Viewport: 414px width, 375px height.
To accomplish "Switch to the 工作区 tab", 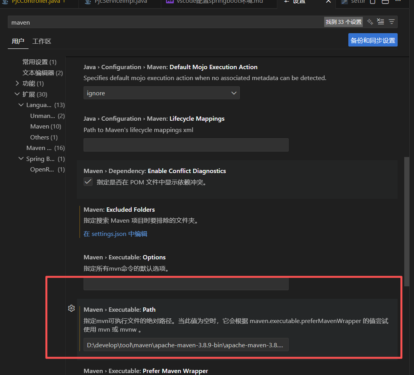I will [42, 41].
